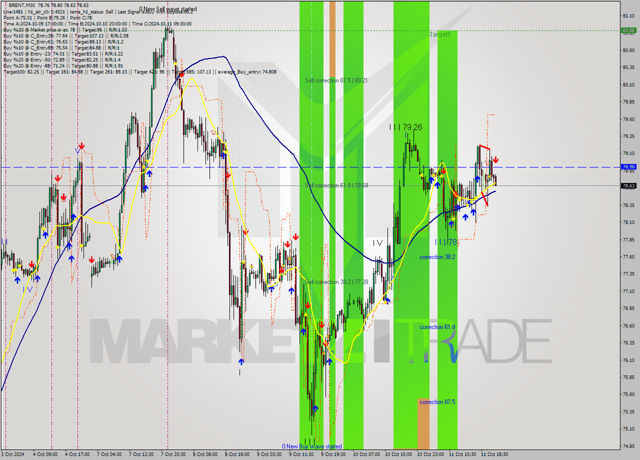This screenshot has height=460, width=640.
Task: Click the black 78.63 current price tag
Action: [628, 185]
